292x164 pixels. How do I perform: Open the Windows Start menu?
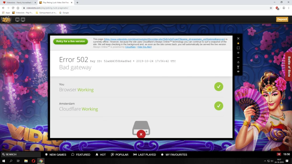click(x=4, y=161)
